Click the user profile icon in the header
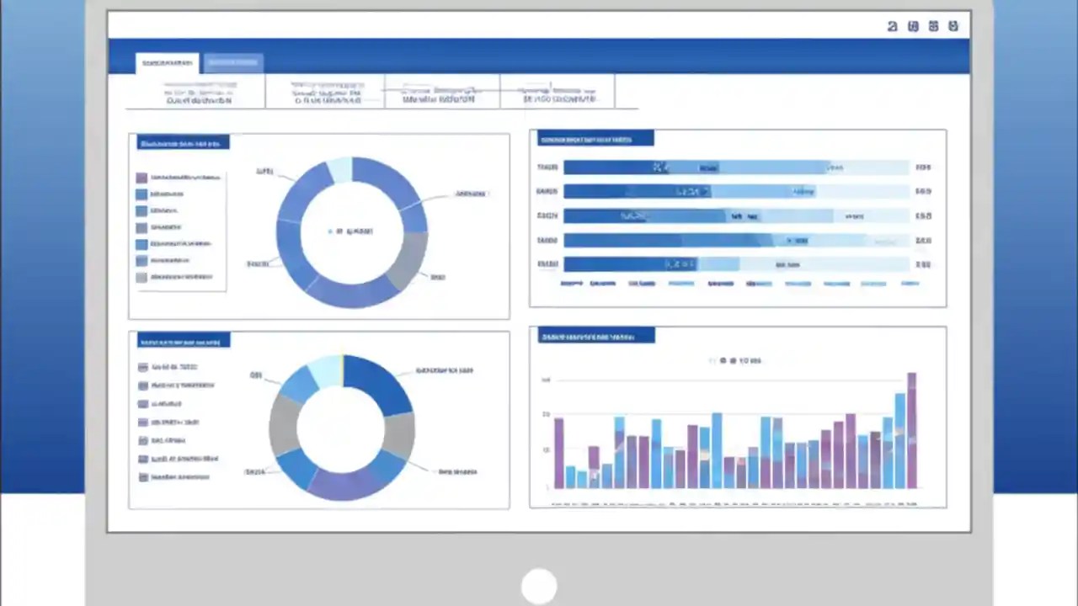 pos(892,26)
